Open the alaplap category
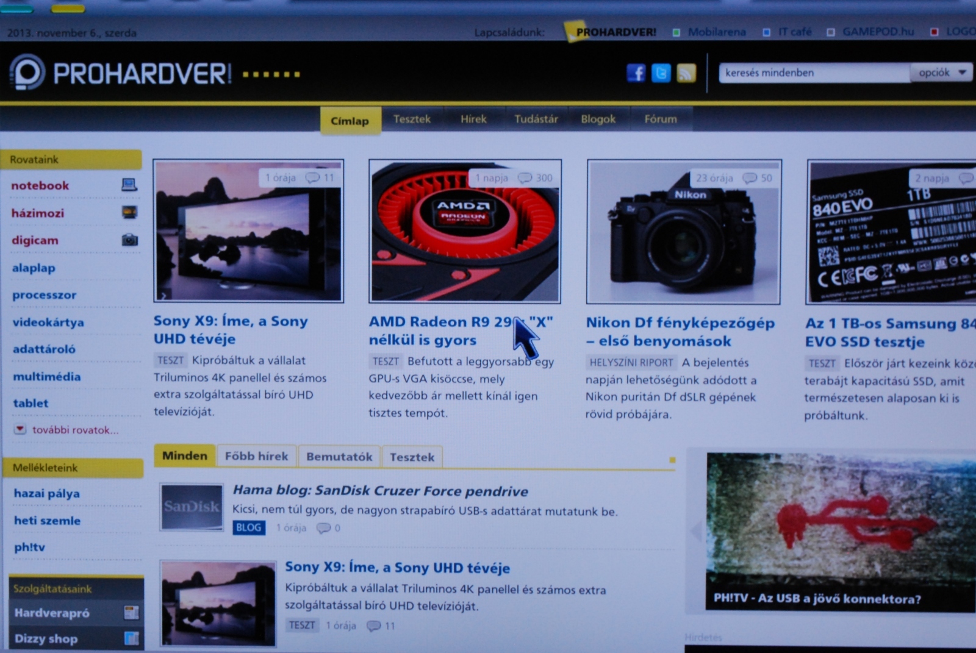976x653 pixels. click(x=34, y=268)
